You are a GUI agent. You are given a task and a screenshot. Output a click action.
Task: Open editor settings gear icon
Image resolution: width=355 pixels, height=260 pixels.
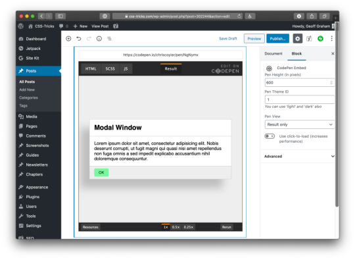point(298,39)
